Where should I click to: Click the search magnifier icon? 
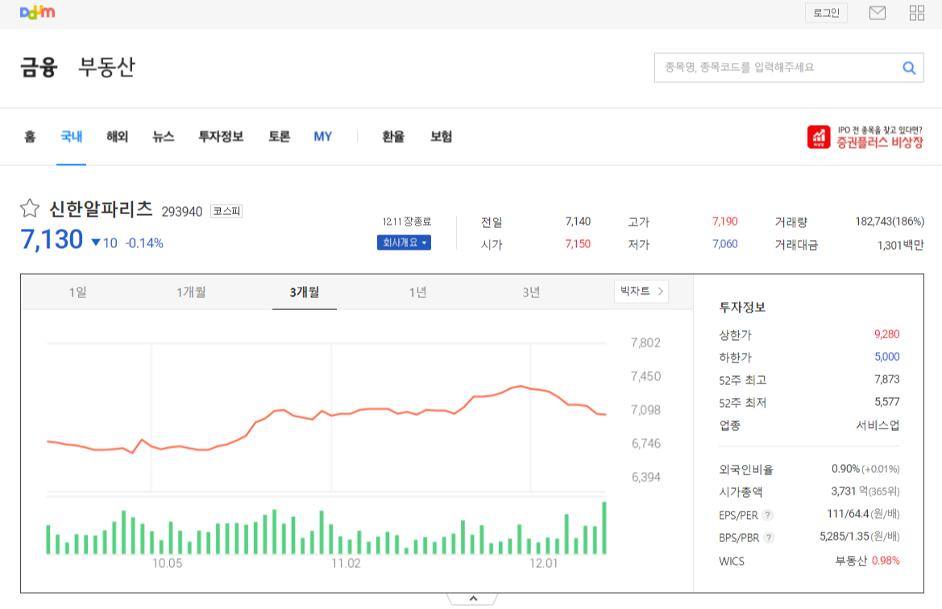point(909,68)
